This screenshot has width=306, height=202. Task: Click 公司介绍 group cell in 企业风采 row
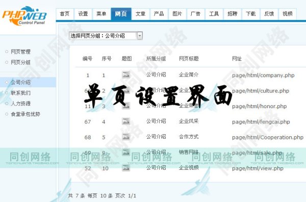(156, 121)
